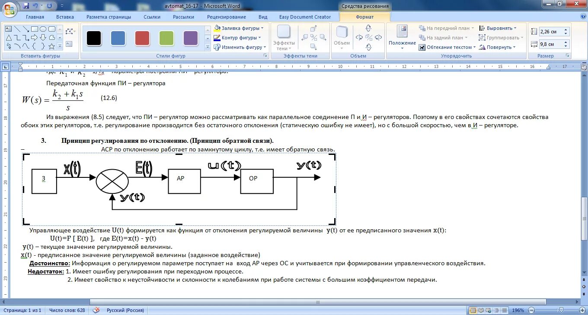
Task: Open the Easy Document Creator tab
Action: point(305,17)
